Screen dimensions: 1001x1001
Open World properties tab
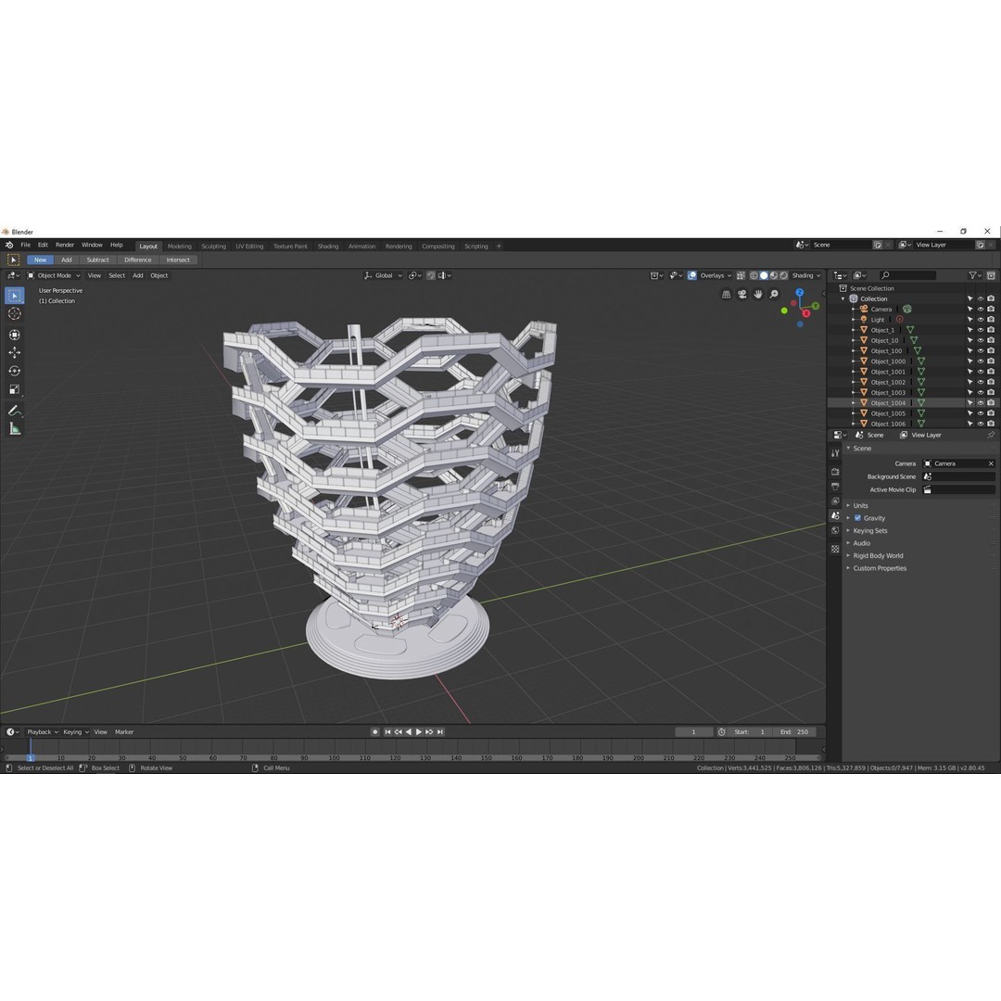(835, 530)
